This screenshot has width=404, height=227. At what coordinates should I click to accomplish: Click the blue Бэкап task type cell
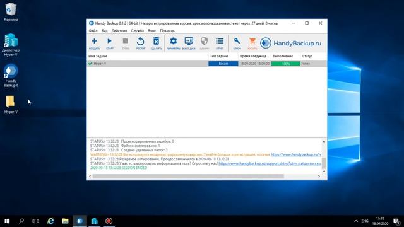pyautogui.click(x=223, y=64)
